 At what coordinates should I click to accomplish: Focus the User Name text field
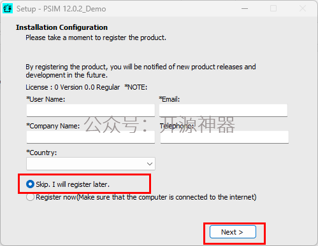click(x=90, y=110)
